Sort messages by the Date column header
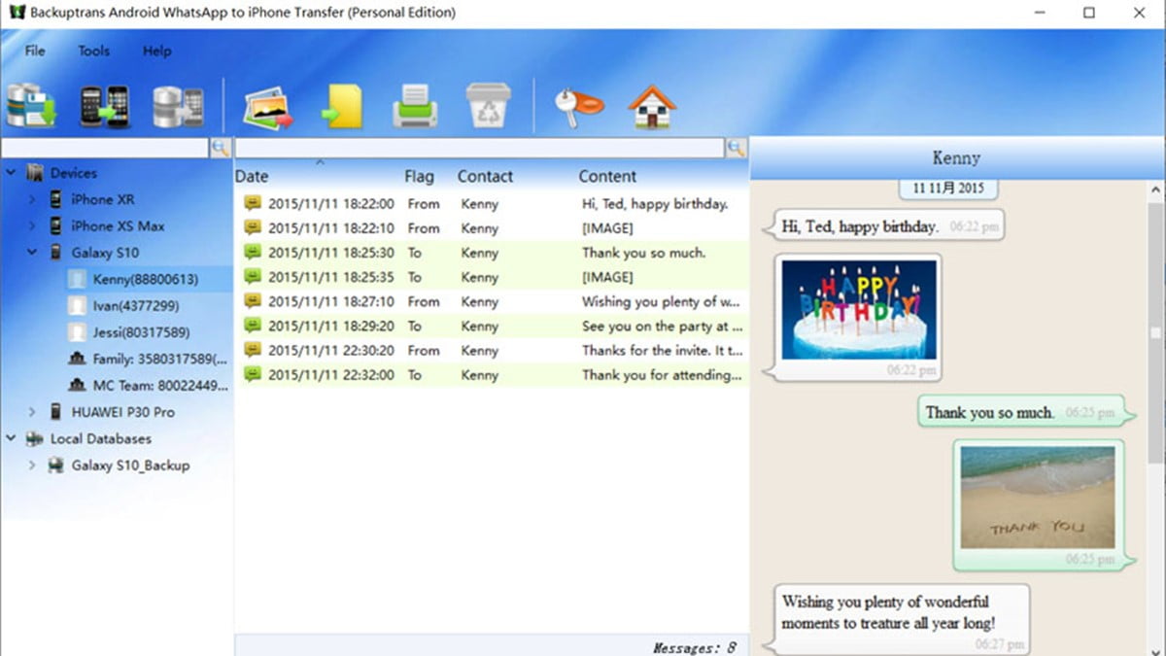Image resolution: width=1166 pixels, height=656 pixels. (x=252, y=177)
